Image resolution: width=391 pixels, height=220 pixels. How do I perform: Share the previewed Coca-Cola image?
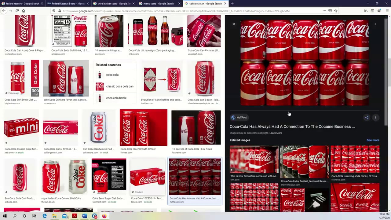tap(367, 117)
